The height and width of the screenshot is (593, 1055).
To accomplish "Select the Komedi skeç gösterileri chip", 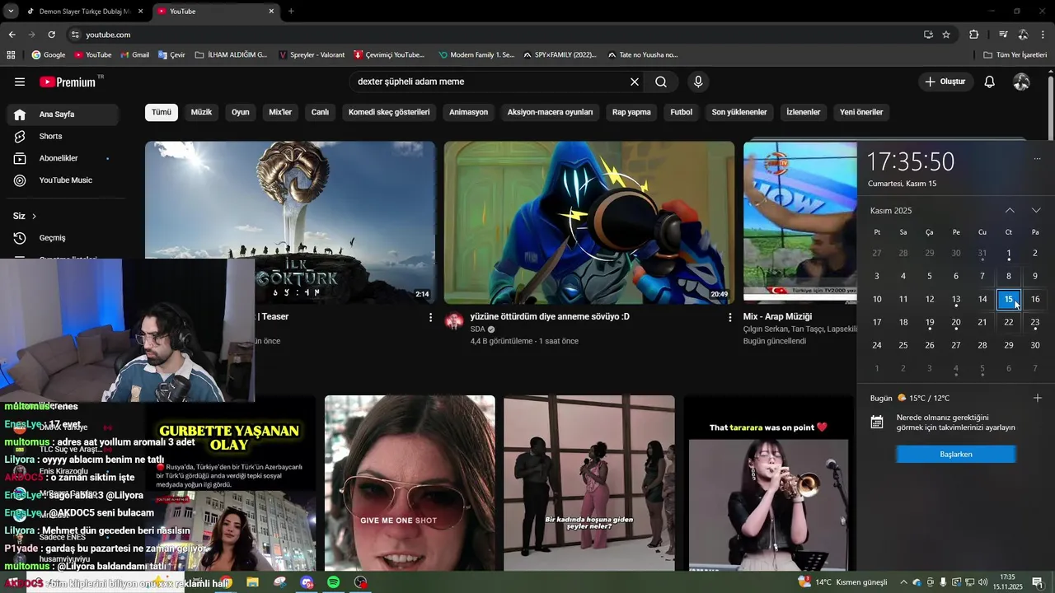I will (389, 112).
